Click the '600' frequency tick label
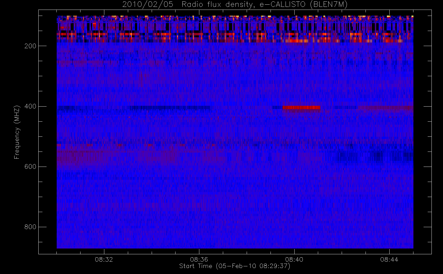The image size is (443, 274). 30,167
